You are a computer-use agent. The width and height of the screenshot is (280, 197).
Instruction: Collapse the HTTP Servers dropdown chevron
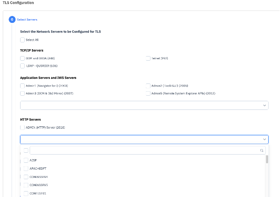point(264,139)
